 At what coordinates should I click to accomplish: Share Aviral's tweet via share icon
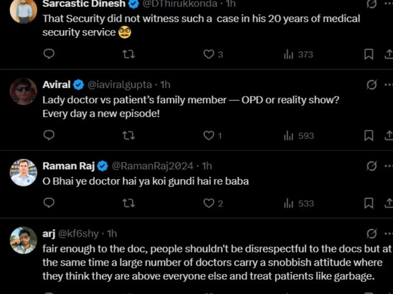388,136
